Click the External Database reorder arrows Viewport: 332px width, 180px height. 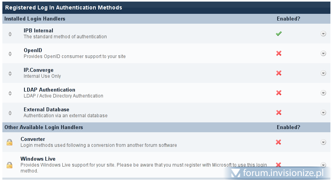click(x=10, y=113)
